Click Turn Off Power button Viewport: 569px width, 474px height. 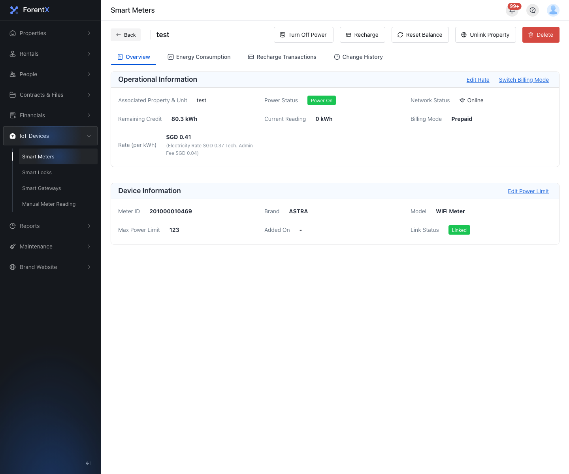tap(303, 35)
